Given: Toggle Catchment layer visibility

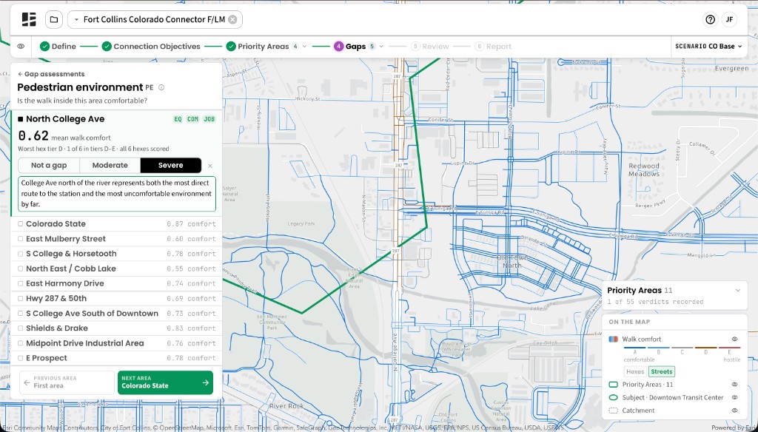Looking at the screenshot, I should coord(735,411).
